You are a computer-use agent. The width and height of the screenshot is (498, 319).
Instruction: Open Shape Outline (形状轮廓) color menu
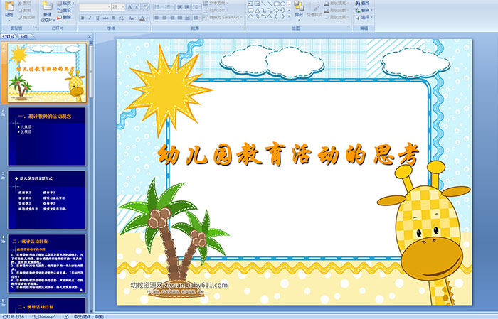(x=337, y=10)
